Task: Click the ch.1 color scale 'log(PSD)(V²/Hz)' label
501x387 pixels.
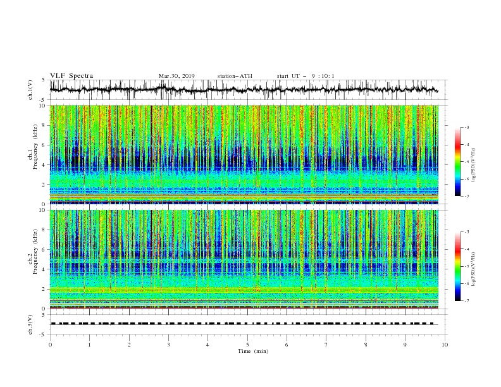Action: 474,165
